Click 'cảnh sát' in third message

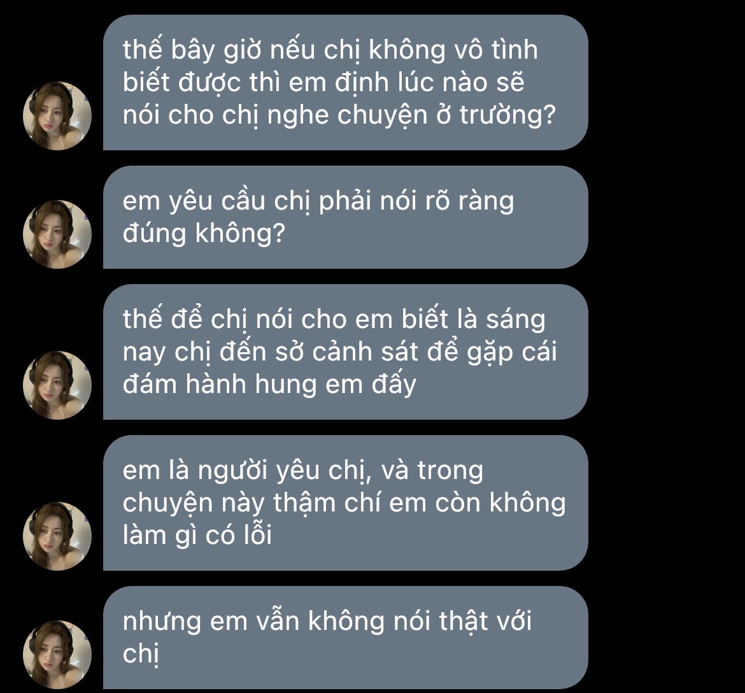[x=366, y=352]
